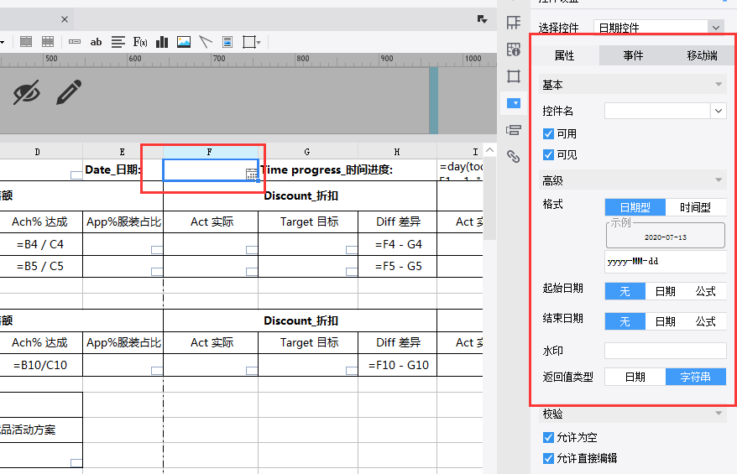Set 起始日期 to 日期
Viewport: 737px width, 474px height.
665,291
